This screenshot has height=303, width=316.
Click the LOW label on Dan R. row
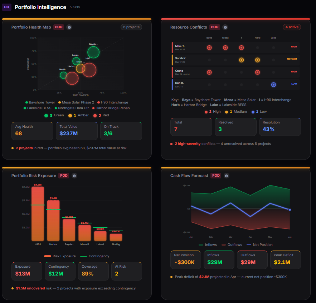294,84
